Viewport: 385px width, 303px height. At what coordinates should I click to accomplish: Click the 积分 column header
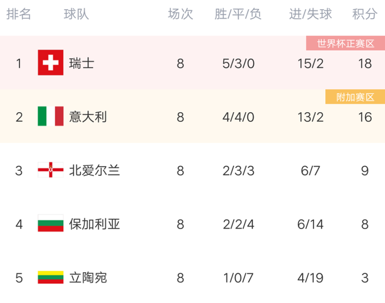pos(365,14)
